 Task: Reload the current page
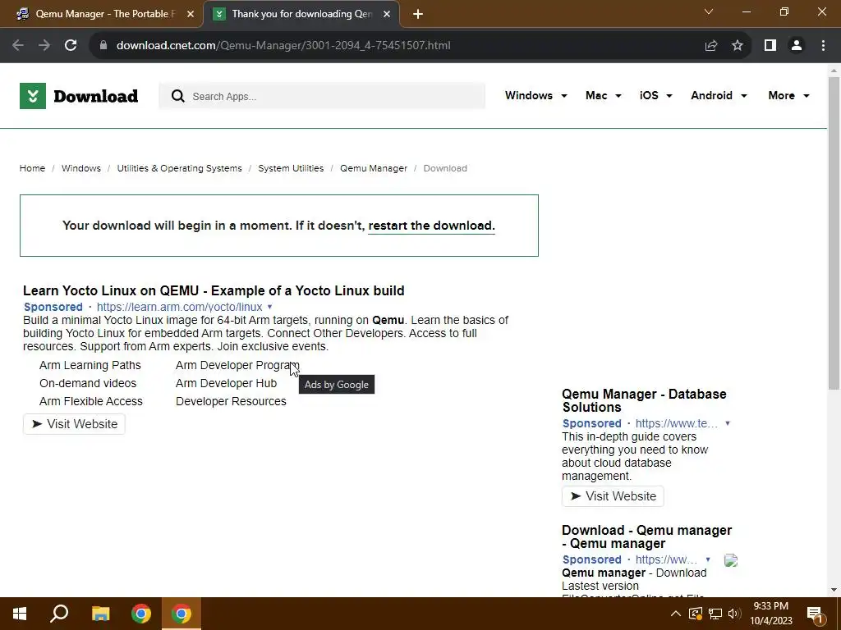pyautogui.click(x=71, y=46)
